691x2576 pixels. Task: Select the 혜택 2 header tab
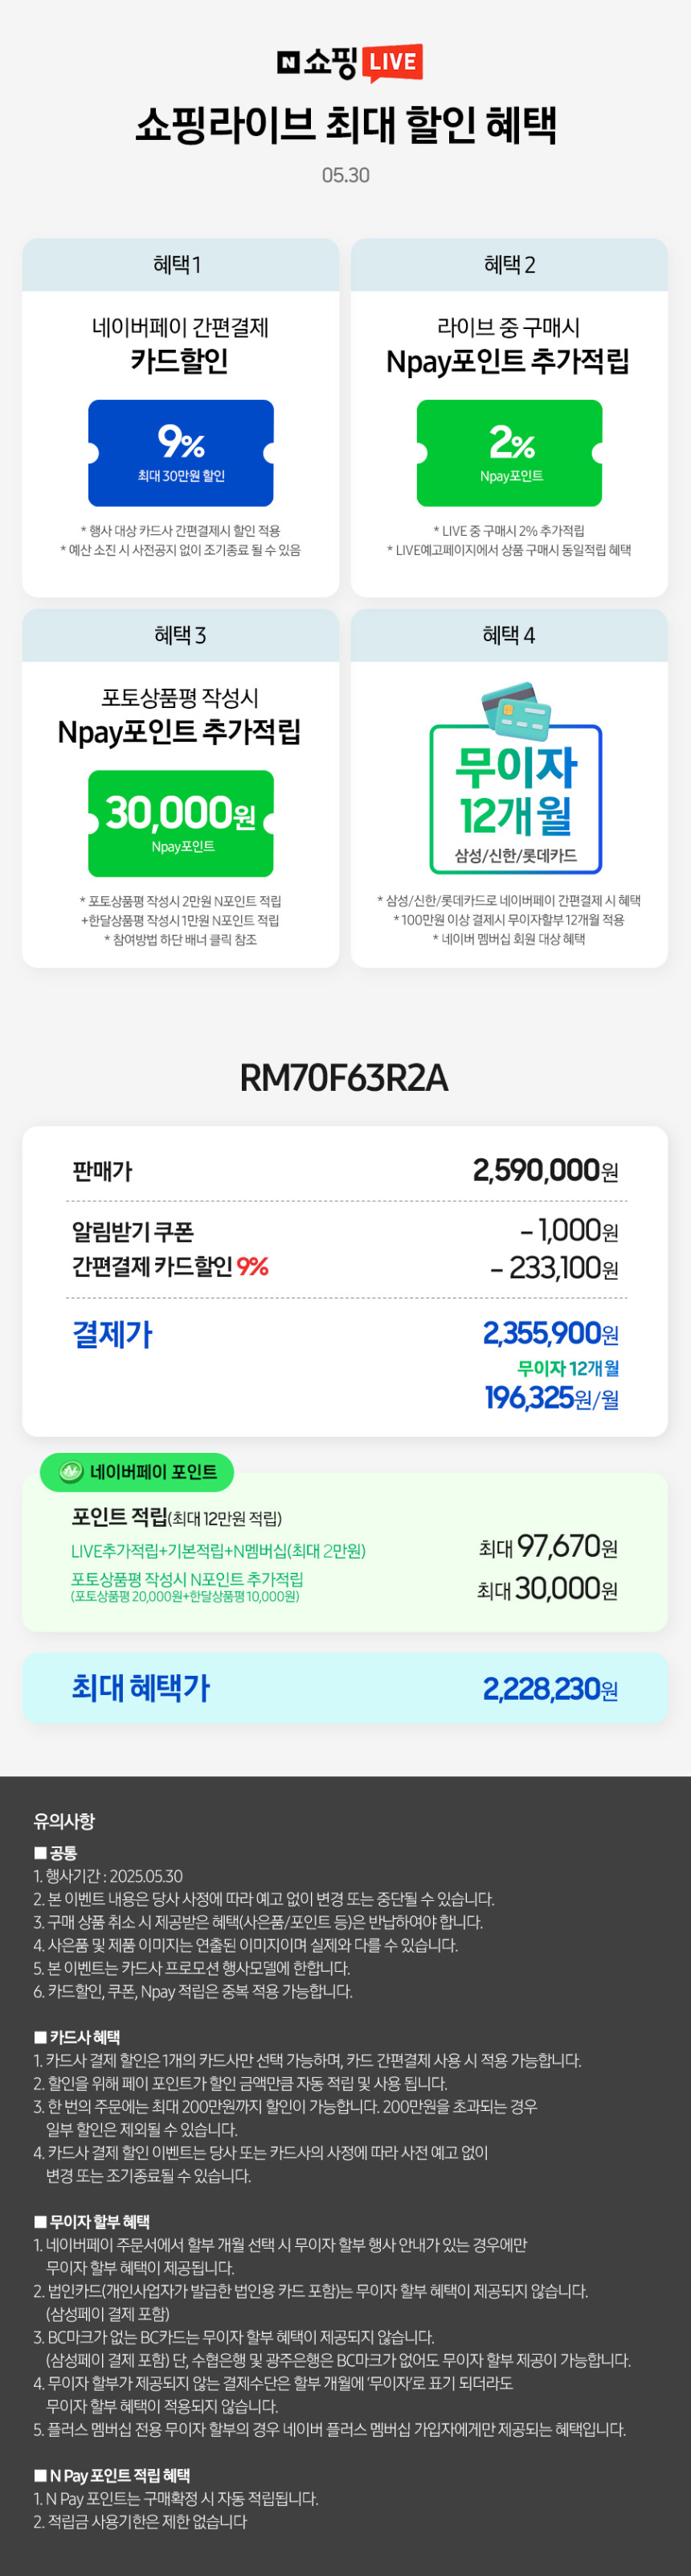(509, 265)
